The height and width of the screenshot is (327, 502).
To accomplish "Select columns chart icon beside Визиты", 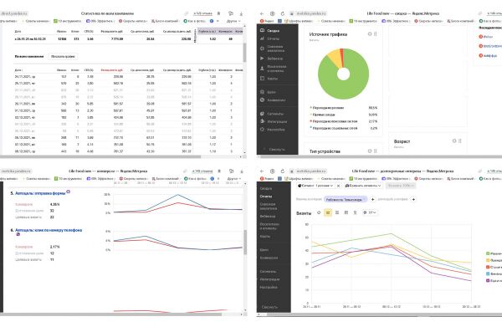I will 346,212.
